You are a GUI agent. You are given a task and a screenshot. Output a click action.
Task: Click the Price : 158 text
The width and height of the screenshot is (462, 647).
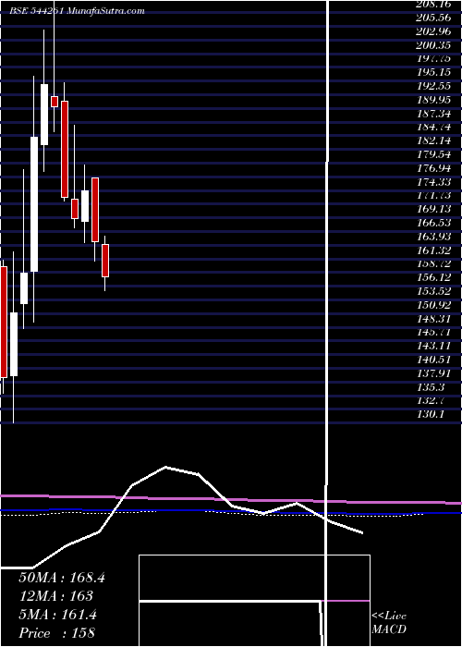(x=56, y=633)
